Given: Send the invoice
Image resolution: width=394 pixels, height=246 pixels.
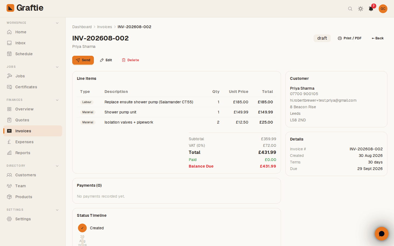Looking at the screenshot, I should 83,60.
